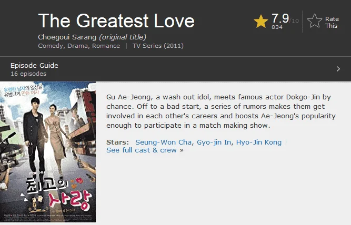This screenshot has height=225, width=351.
Task: Click The Greatest Love poster thumbnail
Action: (48, 152)
